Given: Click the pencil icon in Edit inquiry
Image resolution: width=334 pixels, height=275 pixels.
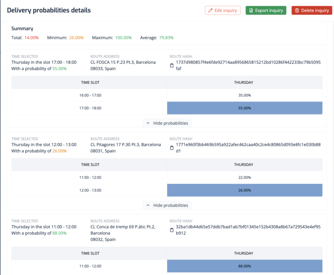Looking at the screenshot, I should point(211,10).
